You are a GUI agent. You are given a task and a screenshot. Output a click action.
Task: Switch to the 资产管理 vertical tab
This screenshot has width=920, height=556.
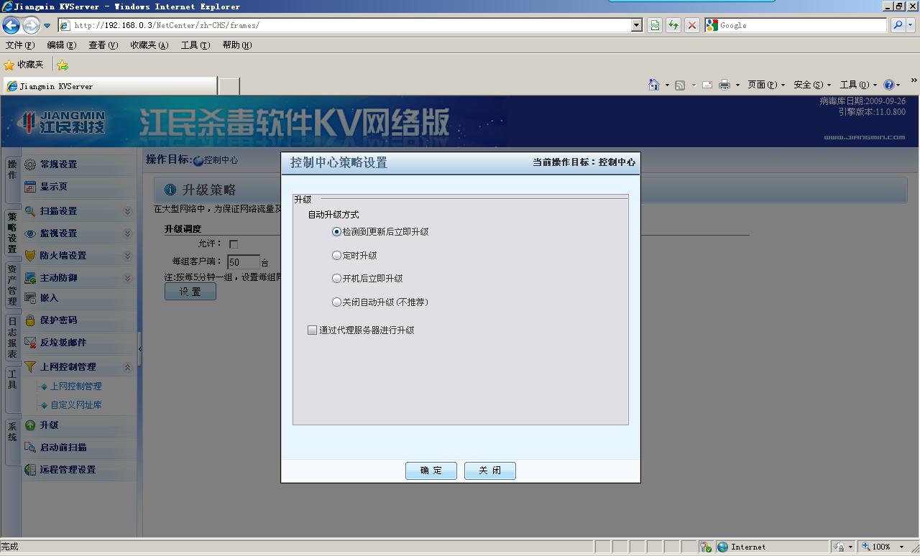click(12, 285)
